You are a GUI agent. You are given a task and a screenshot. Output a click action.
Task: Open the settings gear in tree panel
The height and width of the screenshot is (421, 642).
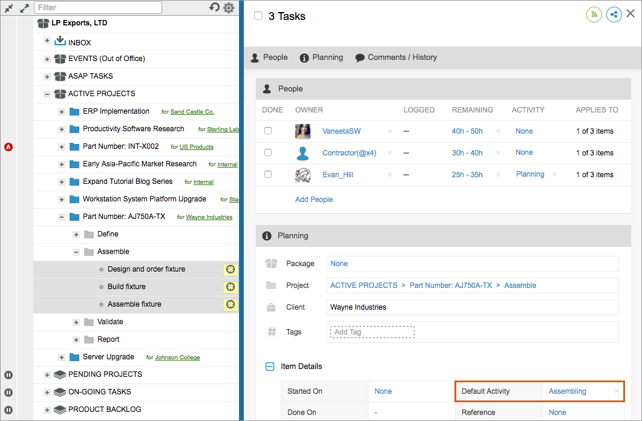[x=229, y=8]
